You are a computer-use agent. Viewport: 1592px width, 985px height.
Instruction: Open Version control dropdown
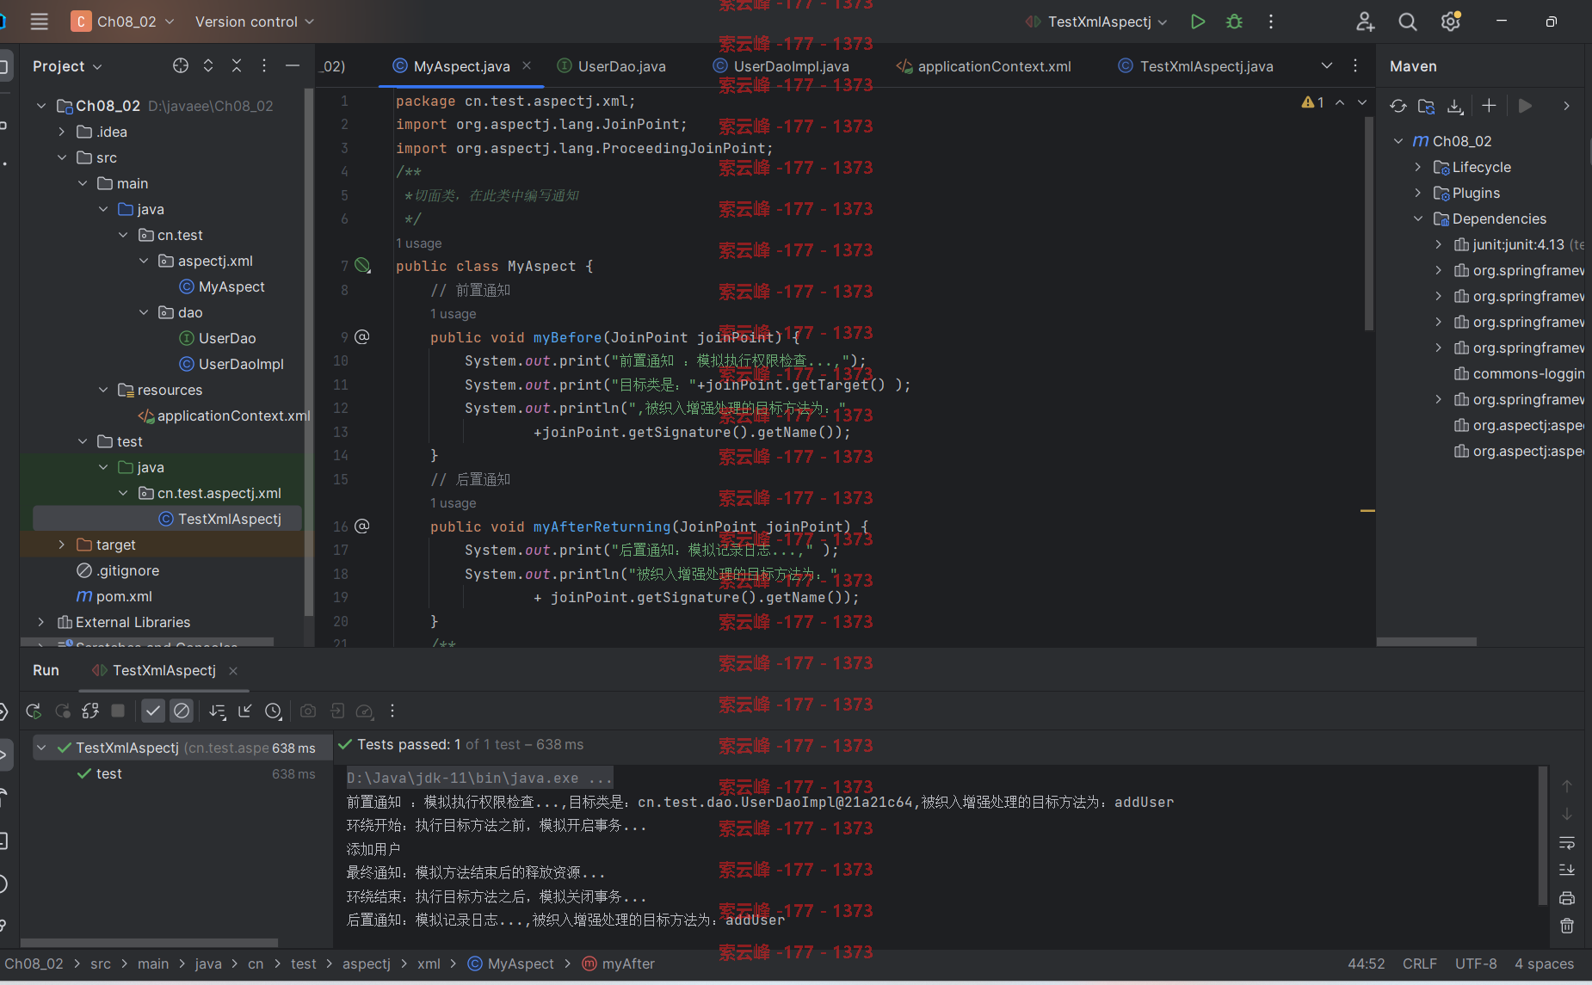pos(255,22)
